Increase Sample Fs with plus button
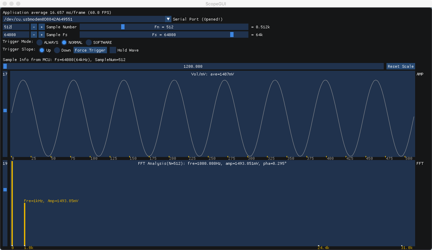Screen dimensions: 432x250 pyautogui.click(x=42, y=35)
